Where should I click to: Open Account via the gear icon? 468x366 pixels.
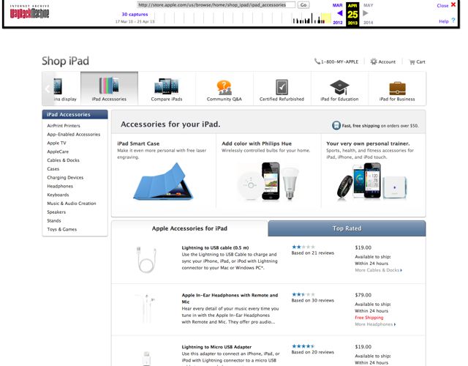tap(374, 61)
